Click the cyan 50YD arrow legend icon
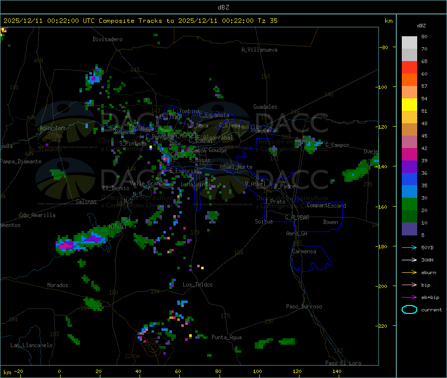Image resolution: width=447 pixels, height=378 pixels. (409, 247)
